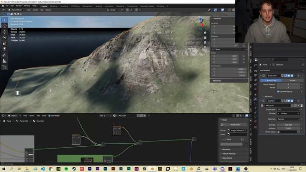Viewport: 306px width, 172px height.
Task: Click the viewport zoom magnifier gizmo
Action: click(x=205, y=33)
